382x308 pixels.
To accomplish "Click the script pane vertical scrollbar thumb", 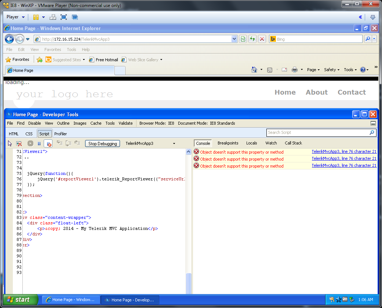I will click(188, 283).
